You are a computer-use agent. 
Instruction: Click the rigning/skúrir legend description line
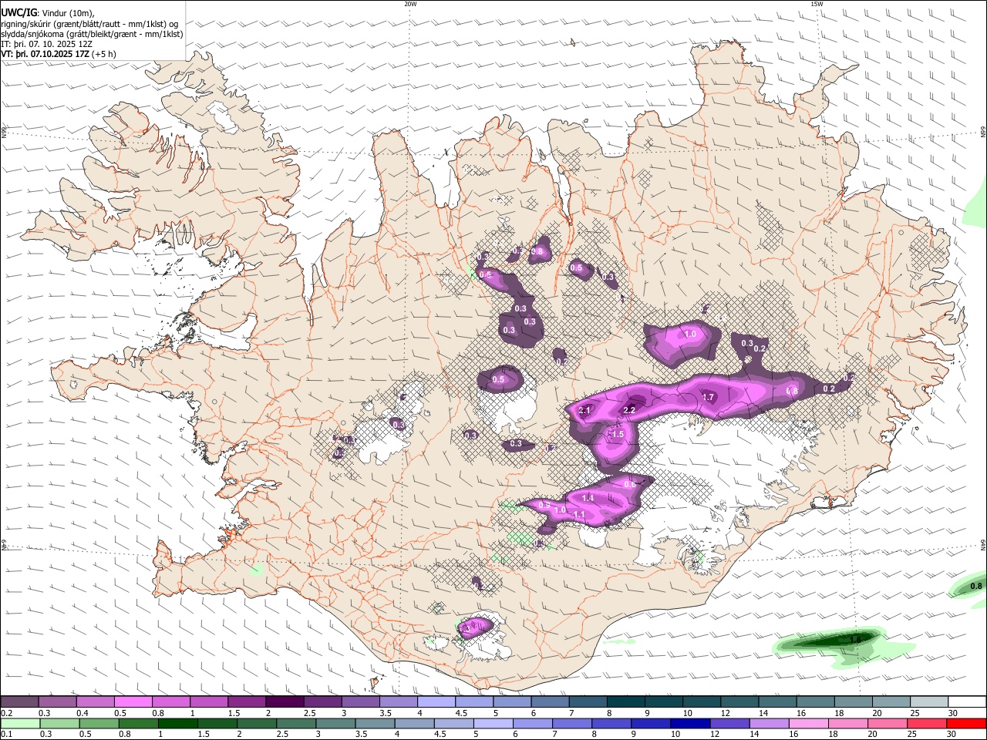(89, 24)
